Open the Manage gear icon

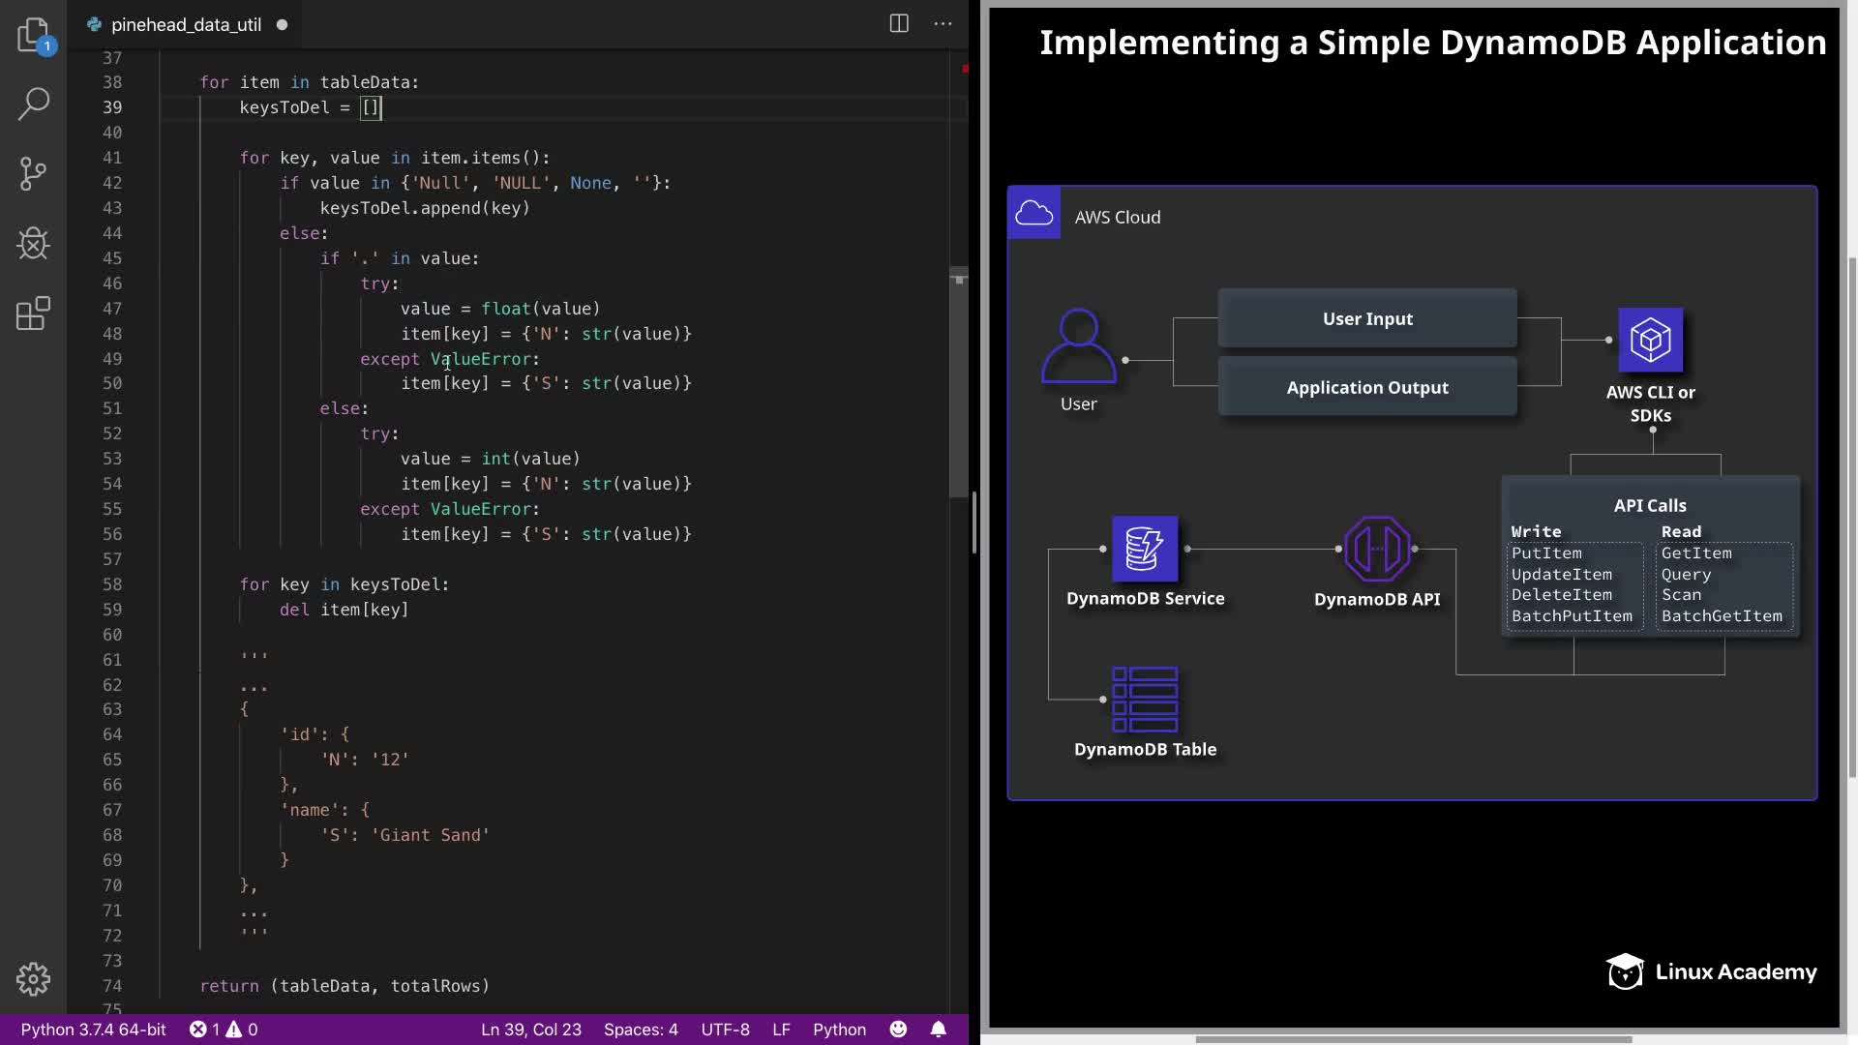pos(33,978)
